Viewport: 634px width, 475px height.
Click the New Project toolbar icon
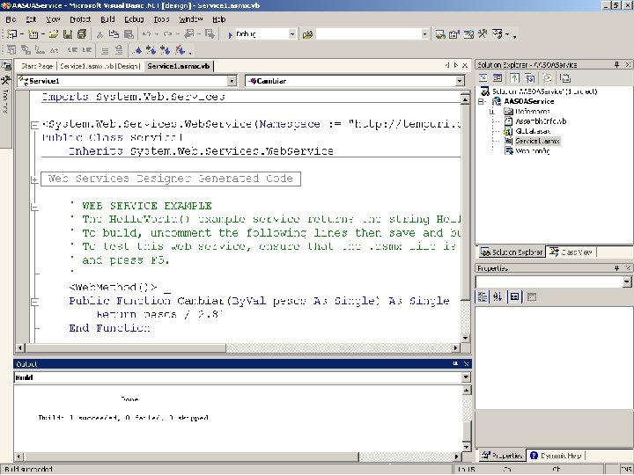point(12,34)
